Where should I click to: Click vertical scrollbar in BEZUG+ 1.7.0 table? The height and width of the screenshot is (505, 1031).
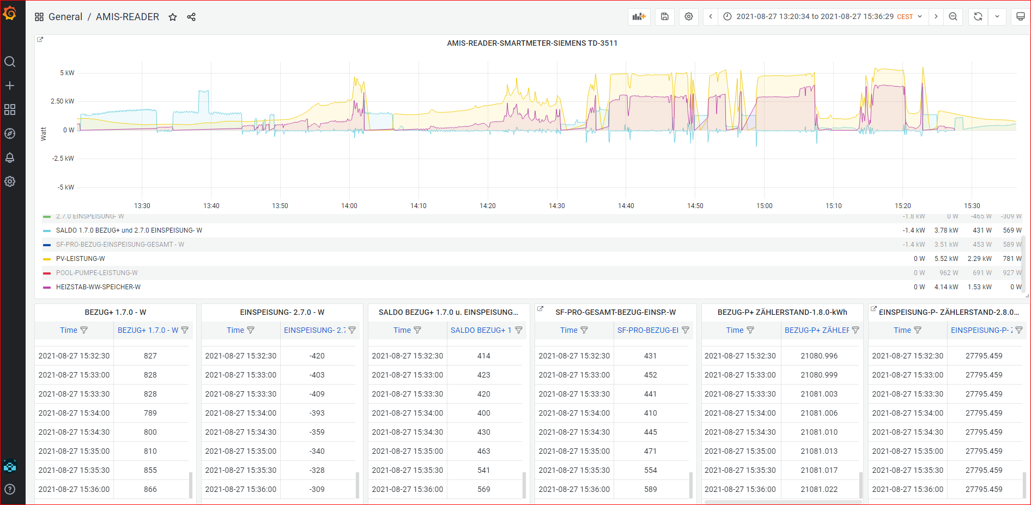(191, 485)
